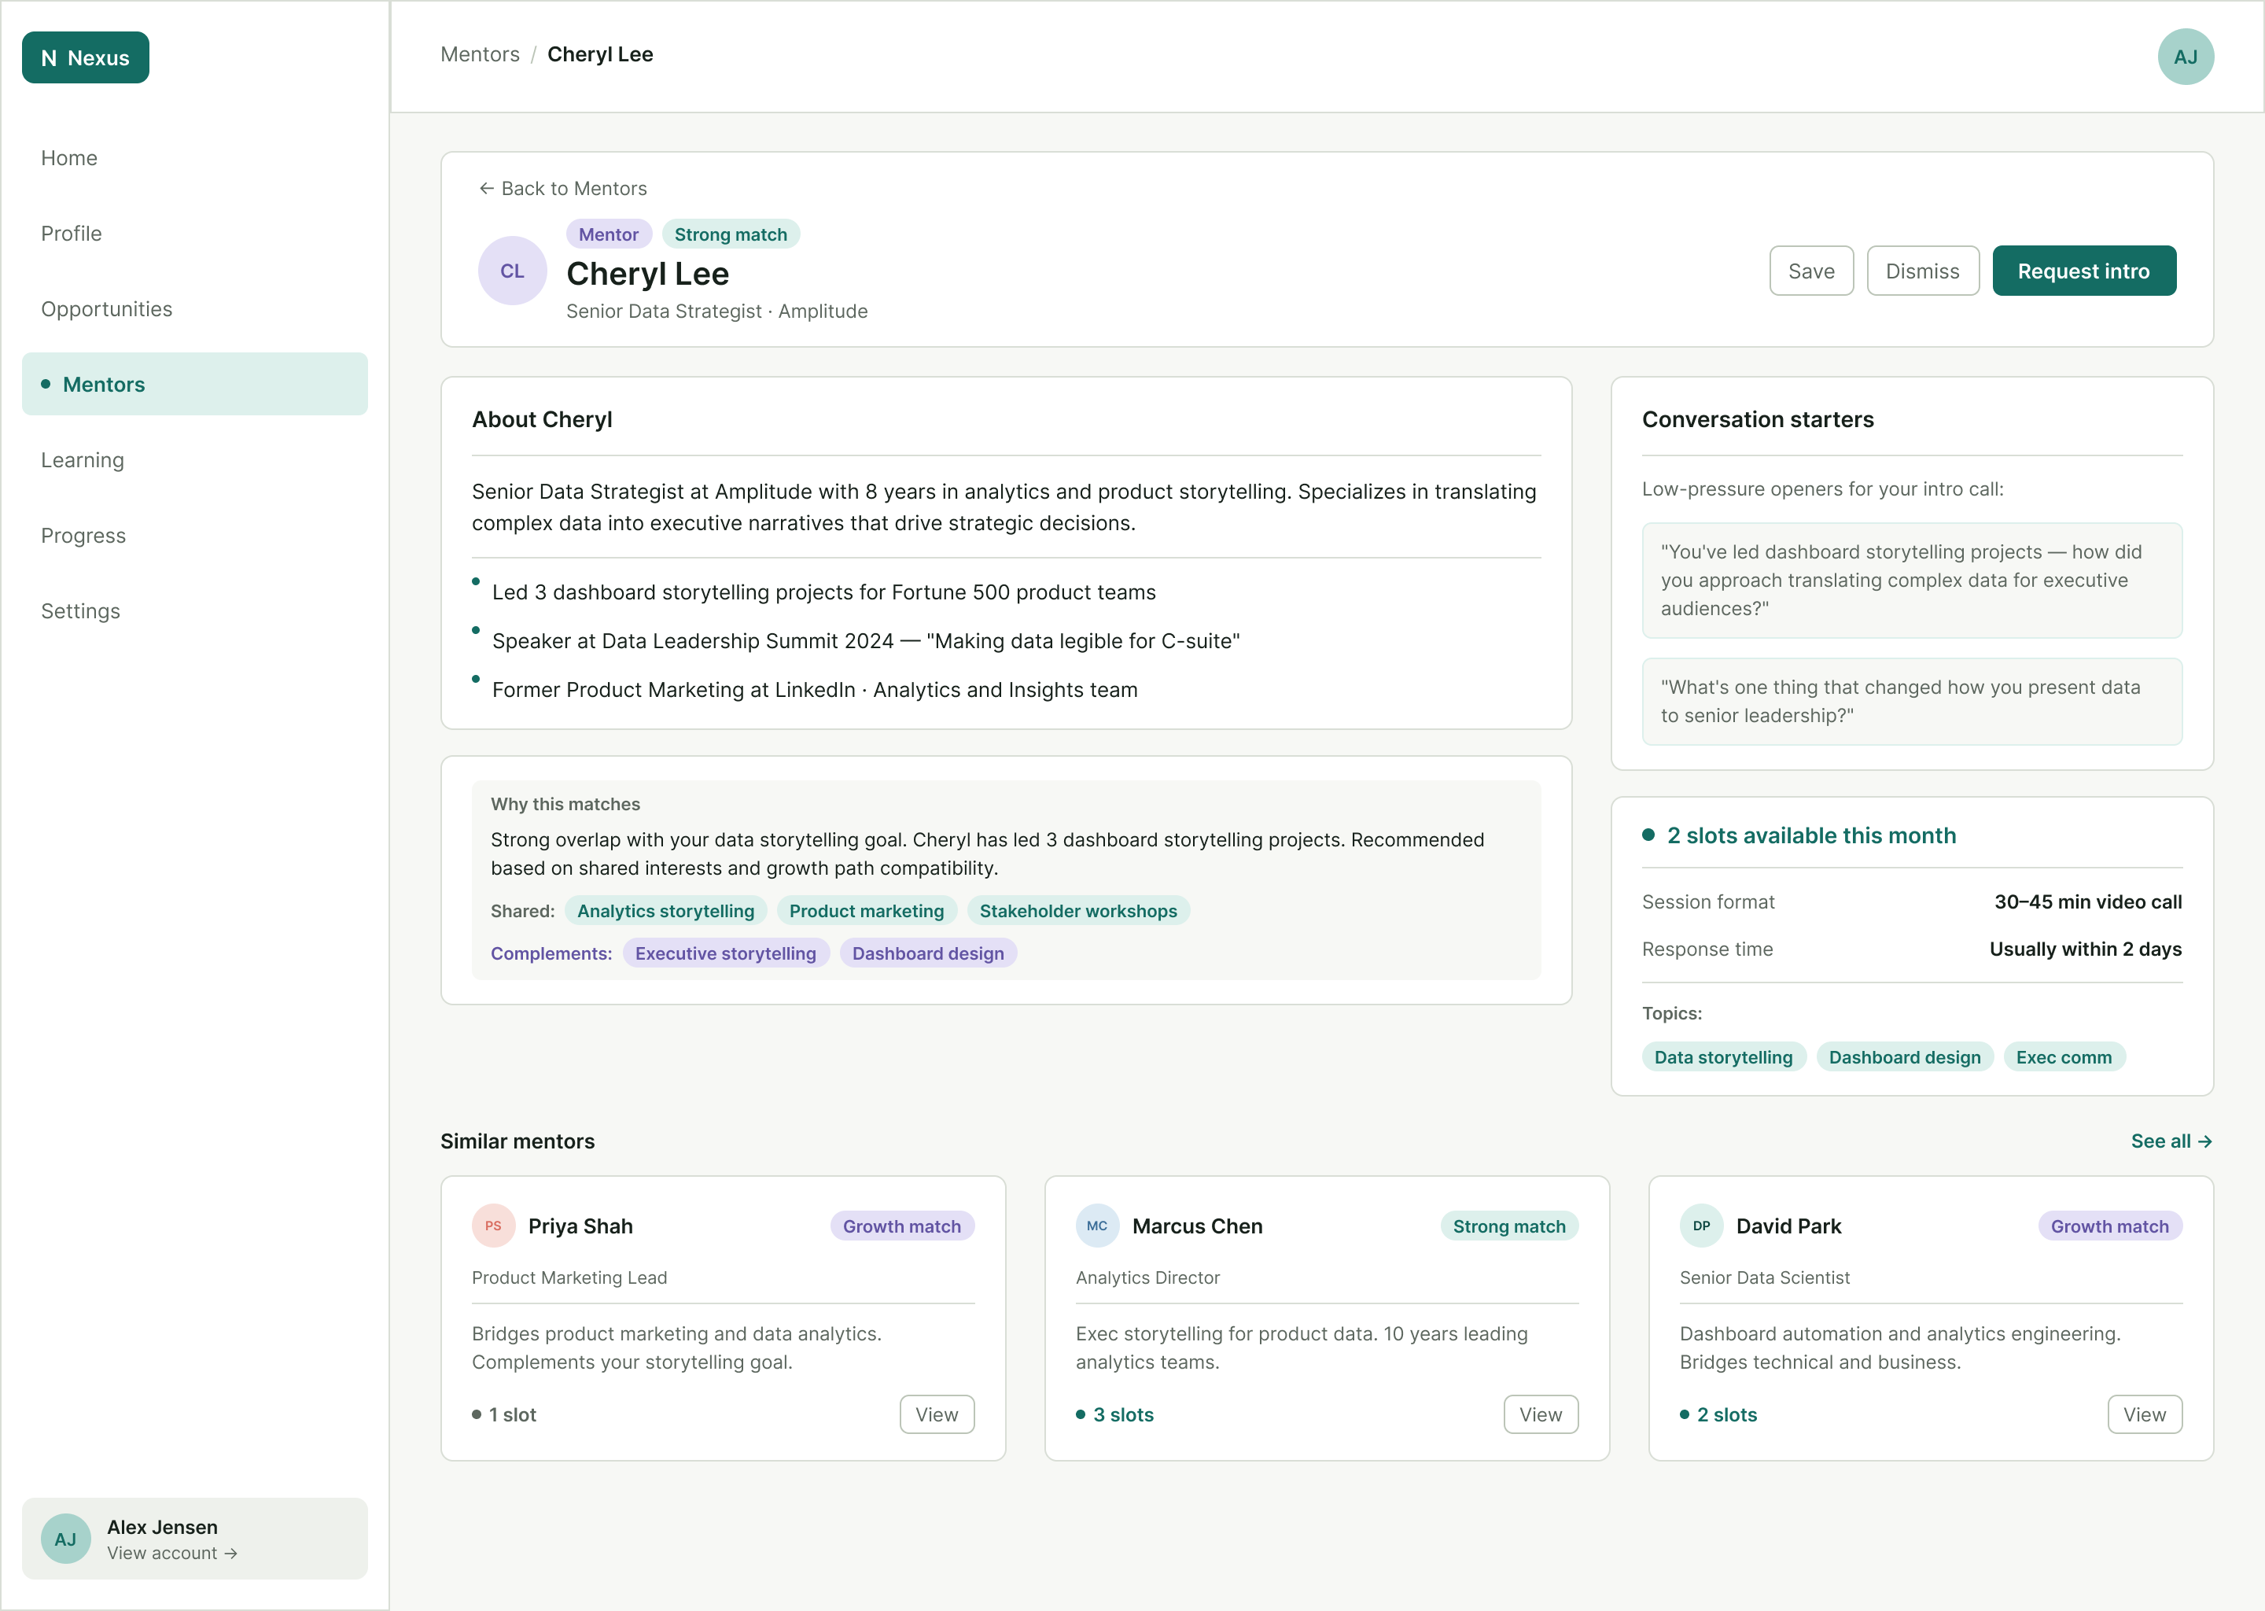Click David Park's '2 slots' indicator
The width and height of the screenshot is (2265, 1611).
pos(1718,1414)
